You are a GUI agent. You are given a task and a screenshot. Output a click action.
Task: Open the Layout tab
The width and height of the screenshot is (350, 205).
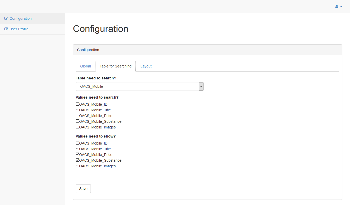tap(146, 66)
